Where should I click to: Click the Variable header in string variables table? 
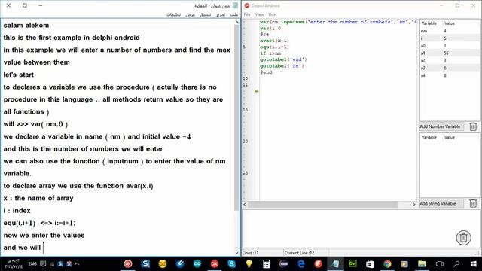tap(429, 137)
